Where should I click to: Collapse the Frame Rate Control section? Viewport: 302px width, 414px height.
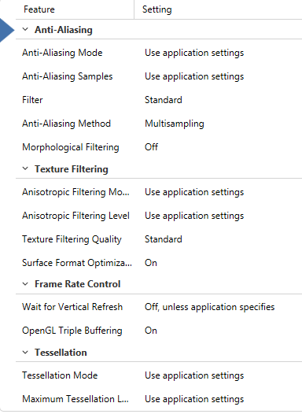coord(25,284)
